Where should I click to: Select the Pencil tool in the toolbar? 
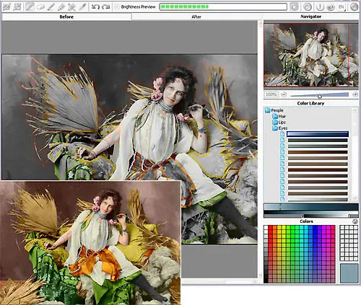click(51, 6)
